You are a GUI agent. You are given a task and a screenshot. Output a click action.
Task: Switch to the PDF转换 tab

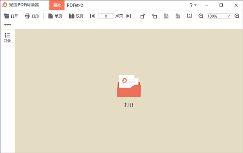75,5
